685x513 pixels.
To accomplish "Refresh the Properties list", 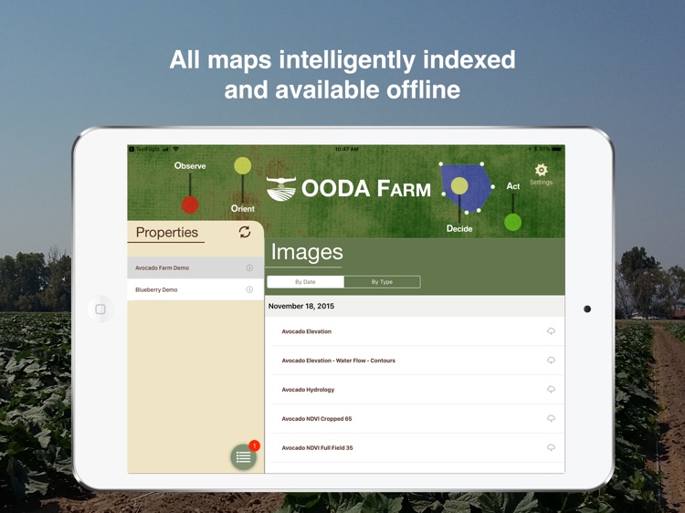I will pos(245,232).
